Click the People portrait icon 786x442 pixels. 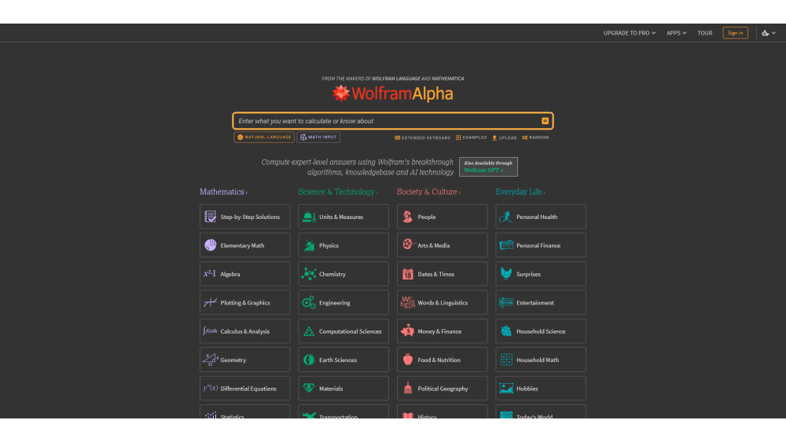coord(407,217)
